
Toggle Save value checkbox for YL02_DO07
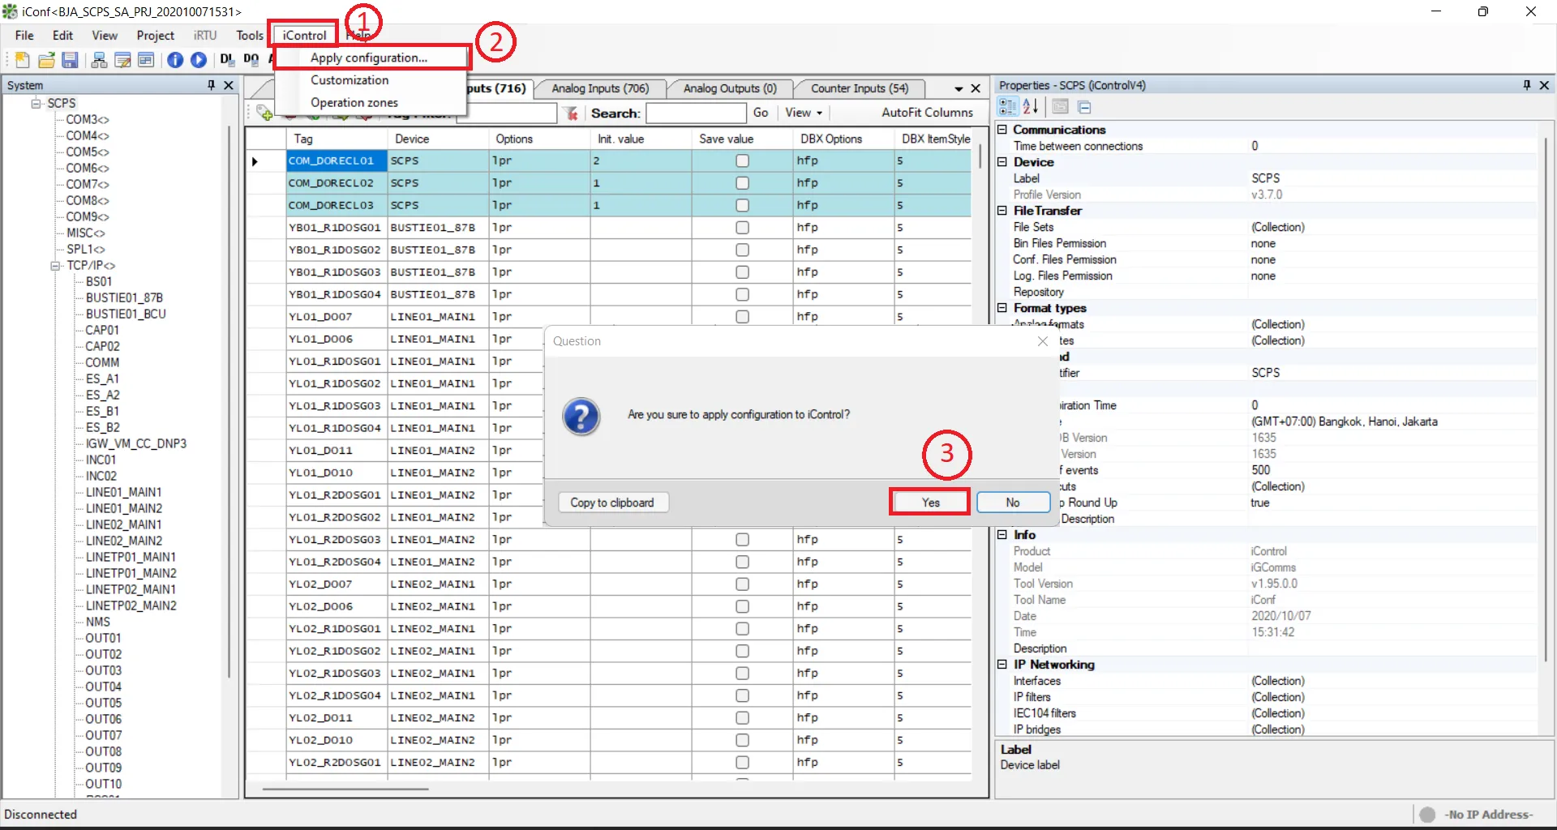click(x=742, y=584)
